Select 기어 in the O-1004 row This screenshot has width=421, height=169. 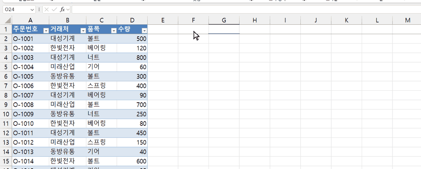pos(101,67)
